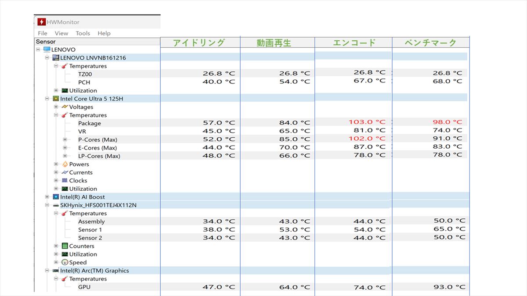
Task: Collapse motherboard Temperatures above TZ00
Action: [x=56, y=66]
